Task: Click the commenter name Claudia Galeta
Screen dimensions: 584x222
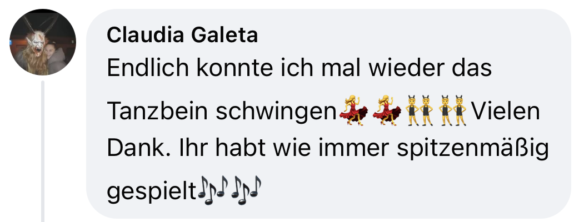Action: click(182, 36)
